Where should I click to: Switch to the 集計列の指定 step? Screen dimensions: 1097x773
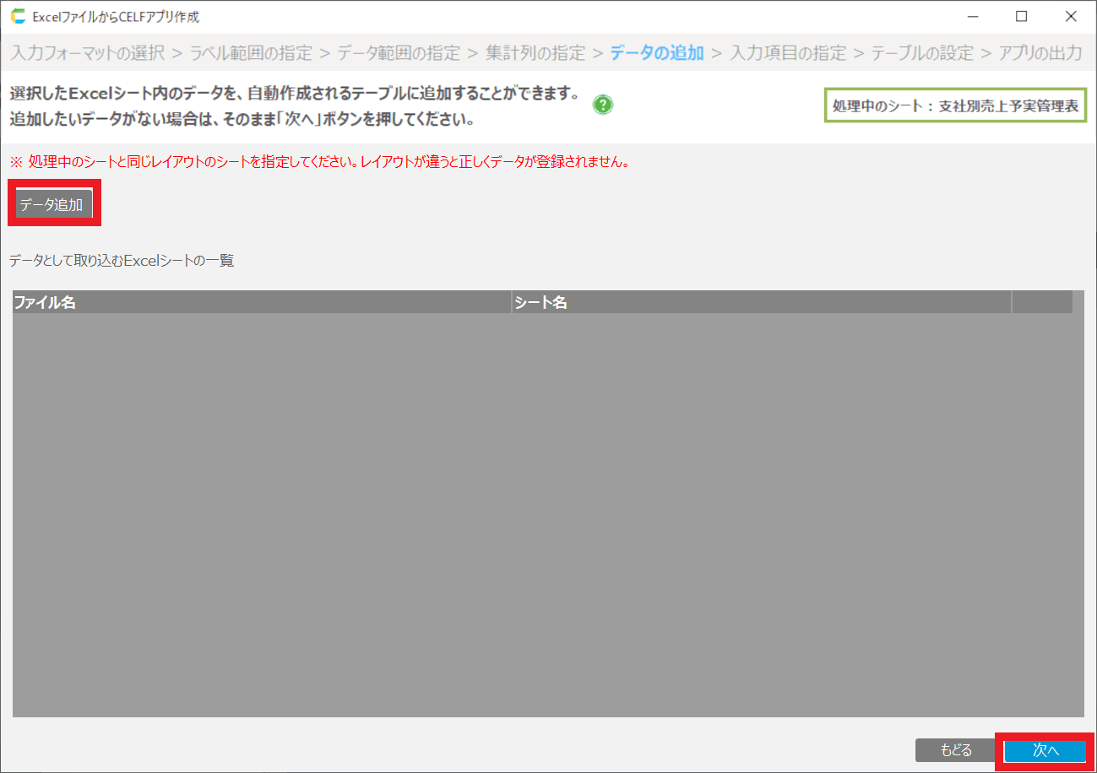(535, 53)
